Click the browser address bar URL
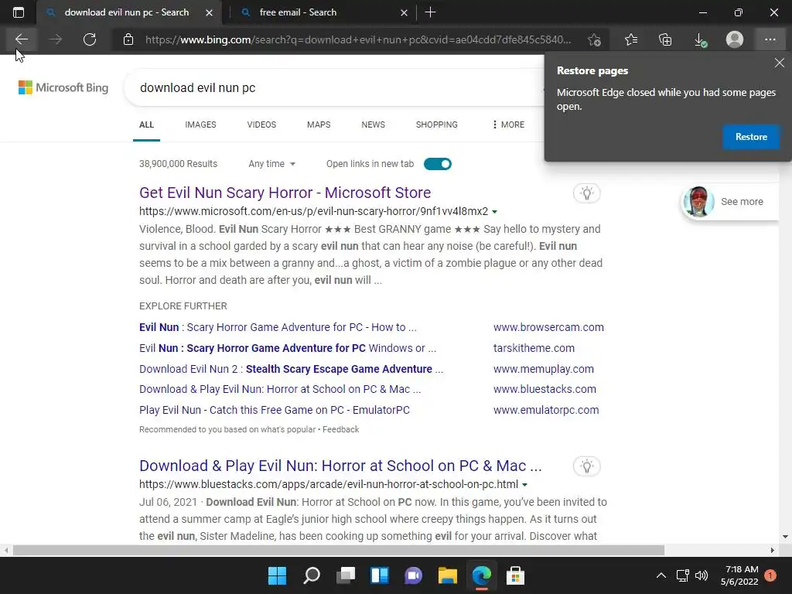Screen dimensions: 792x594 358,39
